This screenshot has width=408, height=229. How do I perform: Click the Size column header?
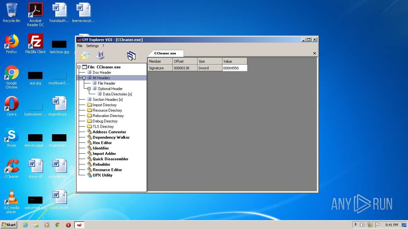[210, 61]
